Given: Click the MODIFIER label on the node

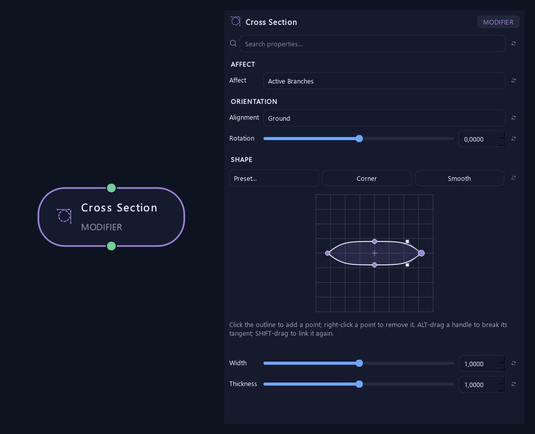Looking at the screenshot, I should [101, 227].
